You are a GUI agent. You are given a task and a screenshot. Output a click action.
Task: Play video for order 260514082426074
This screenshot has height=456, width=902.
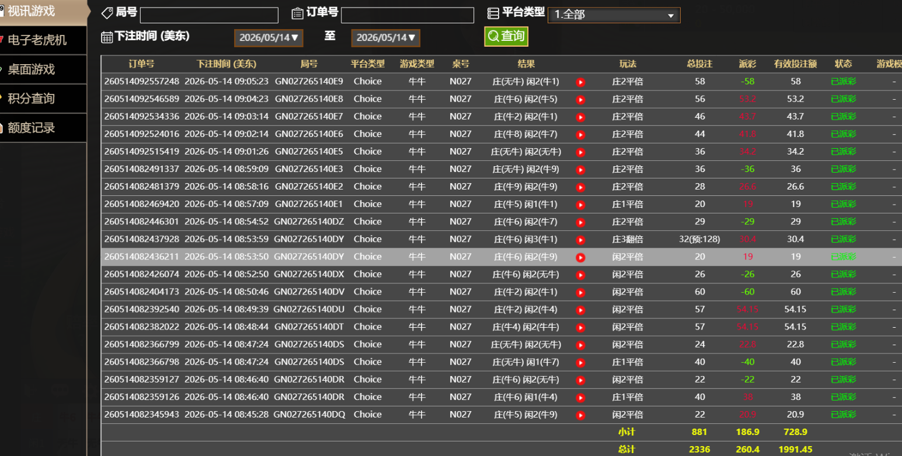580,275
